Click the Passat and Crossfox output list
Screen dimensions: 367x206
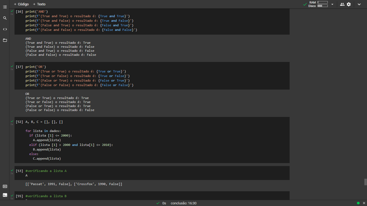tap(74, 184)
